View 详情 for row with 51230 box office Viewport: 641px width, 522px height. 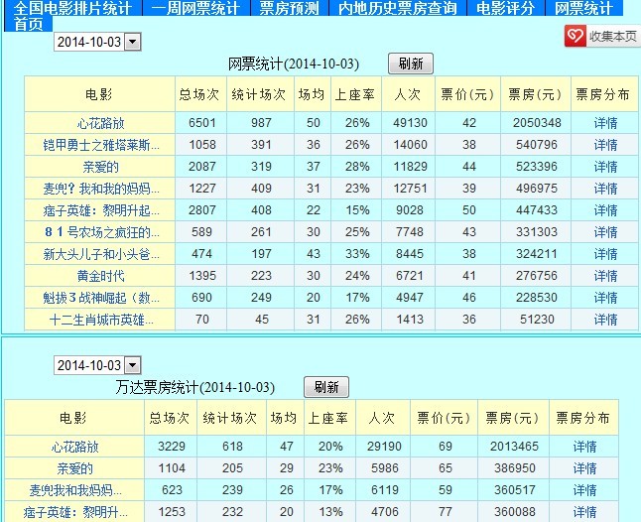(x=605, y=320)
